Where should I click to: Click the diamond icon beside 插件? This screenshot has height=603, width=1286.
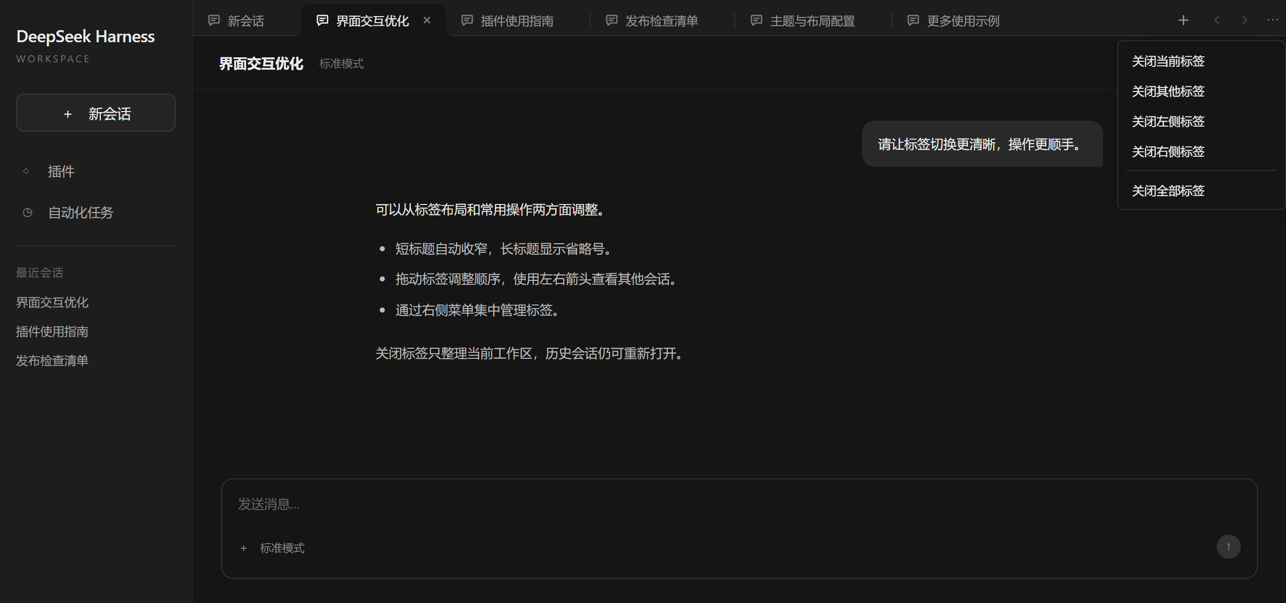[x=26, y=171]
